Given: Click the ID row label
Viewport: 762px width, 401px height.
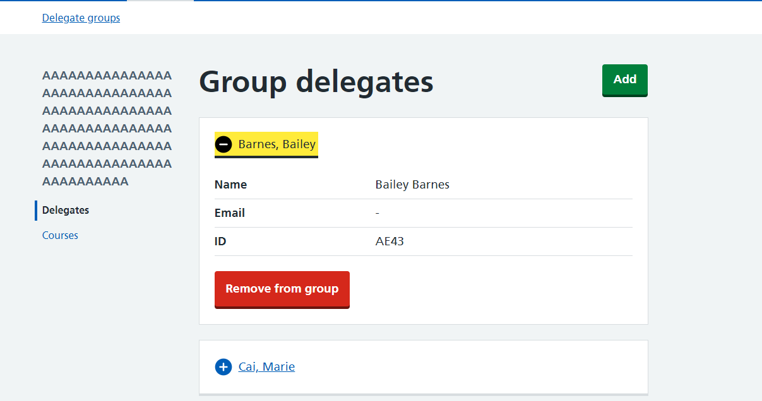Looking at the screenshot, I should click(x=220, y=241).
